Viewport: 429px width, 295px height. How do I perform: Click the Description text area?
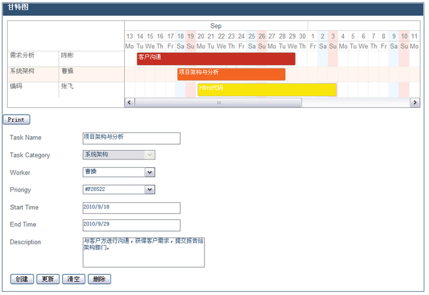point(143,252)
